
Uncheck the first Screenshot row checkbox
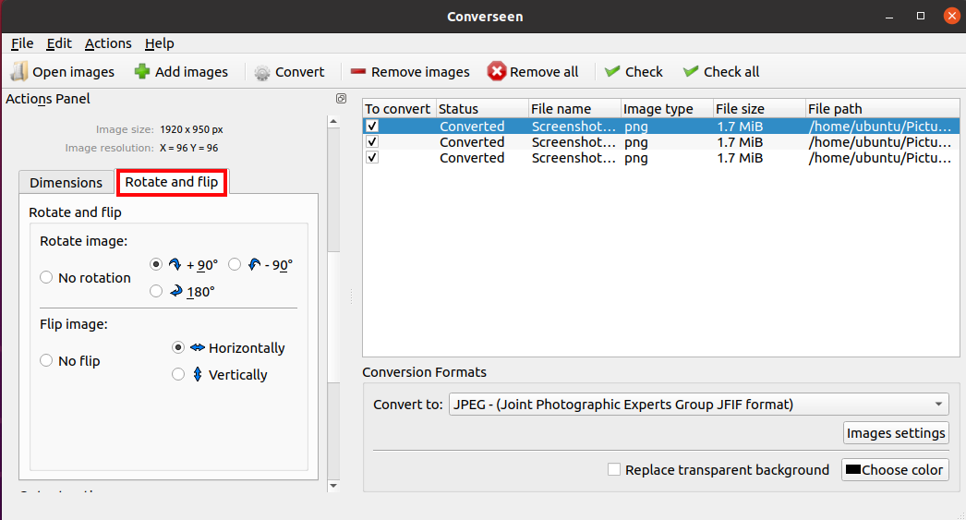372,126
